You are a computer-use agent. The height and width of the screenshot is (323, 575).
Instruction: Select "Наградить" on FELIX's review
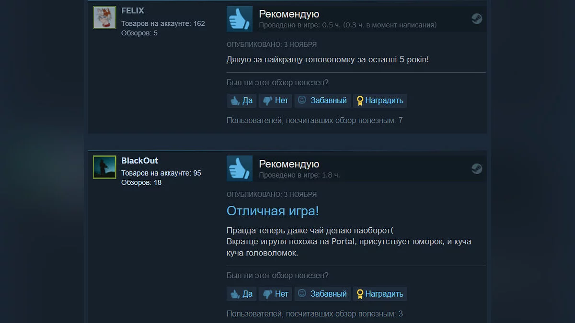380,100
